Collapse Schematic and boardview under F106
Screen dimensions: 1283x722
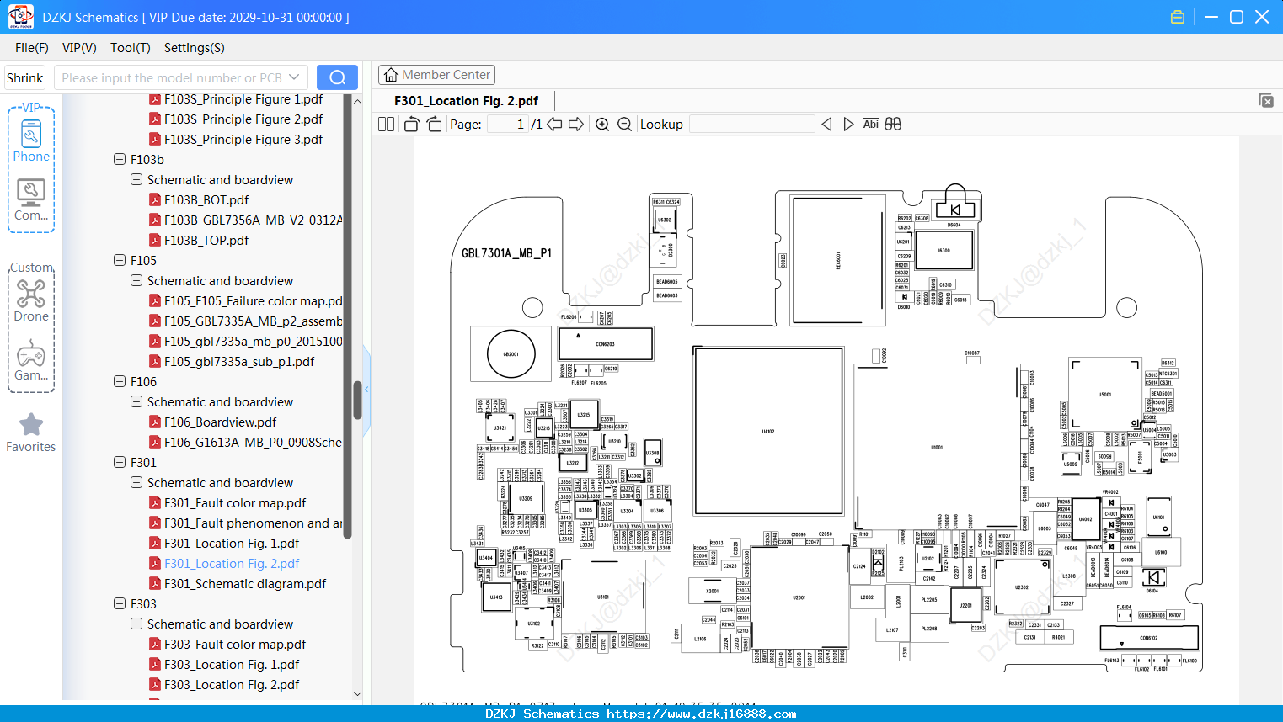(136, 402)
